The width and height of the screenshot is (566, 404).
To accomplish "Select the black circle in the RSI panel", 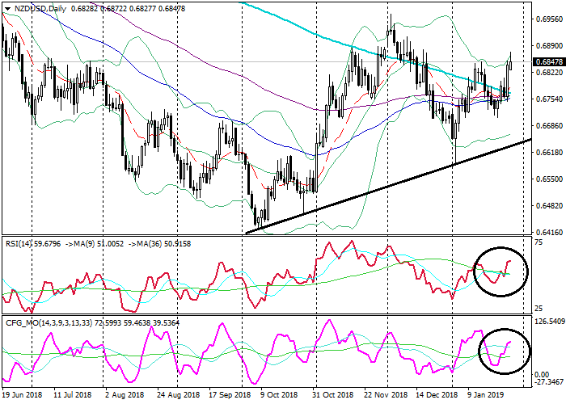I will 501,270.
